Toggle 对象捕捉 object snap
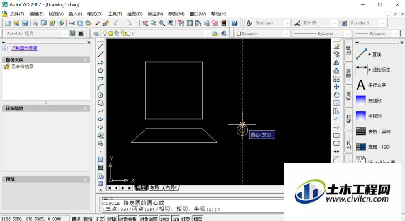405x221 pixels. (128, 219)
